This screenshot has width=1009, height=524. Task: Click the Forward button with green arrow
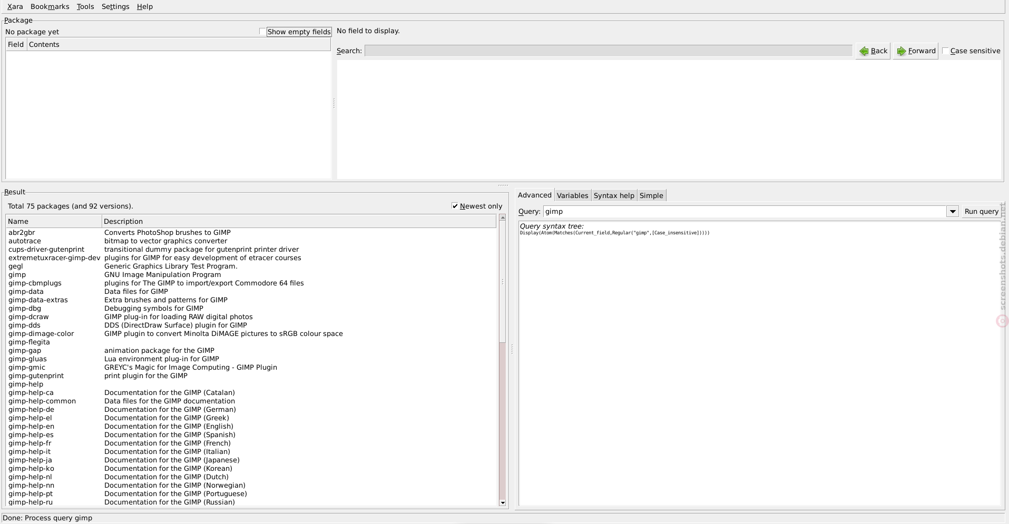coord(916,51)
